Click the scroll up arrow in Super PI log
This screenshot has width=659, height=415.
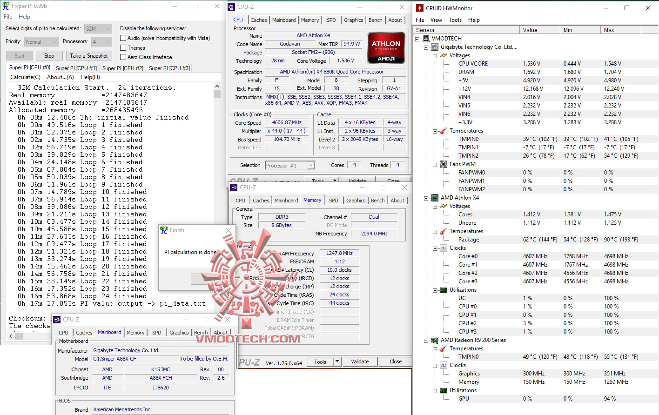[x=217, y=86]
